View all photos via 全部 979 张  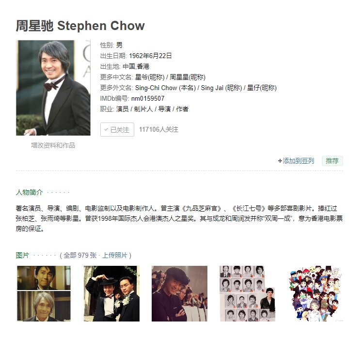click(x=80, y=255)
